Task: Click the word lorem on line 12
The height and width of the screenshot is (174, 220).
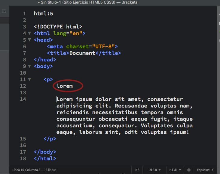Action: 65,86
